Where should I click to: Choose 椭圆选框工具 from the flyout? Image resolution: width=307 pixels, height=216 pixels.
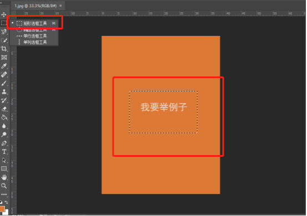pyautogui.click(x=34, y=30)
